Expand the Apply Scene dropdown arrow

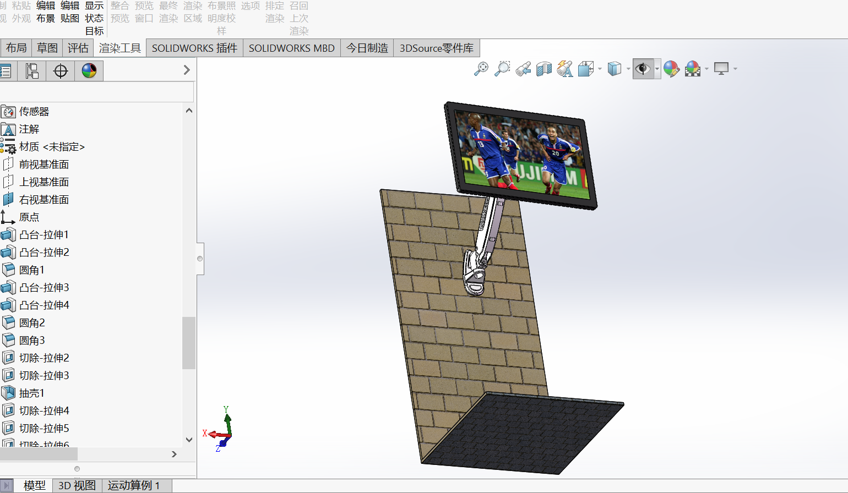click(706, 69)
